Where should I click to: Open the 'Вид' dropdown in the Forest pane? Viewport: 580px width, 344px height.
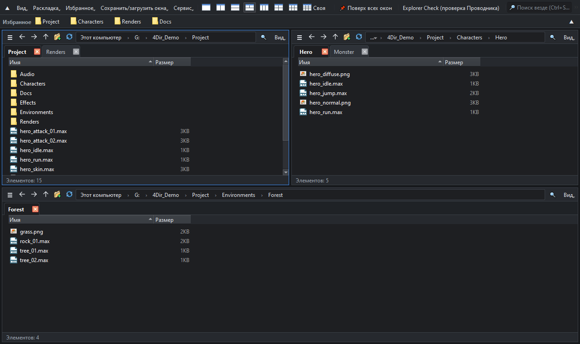coord(569,195)
